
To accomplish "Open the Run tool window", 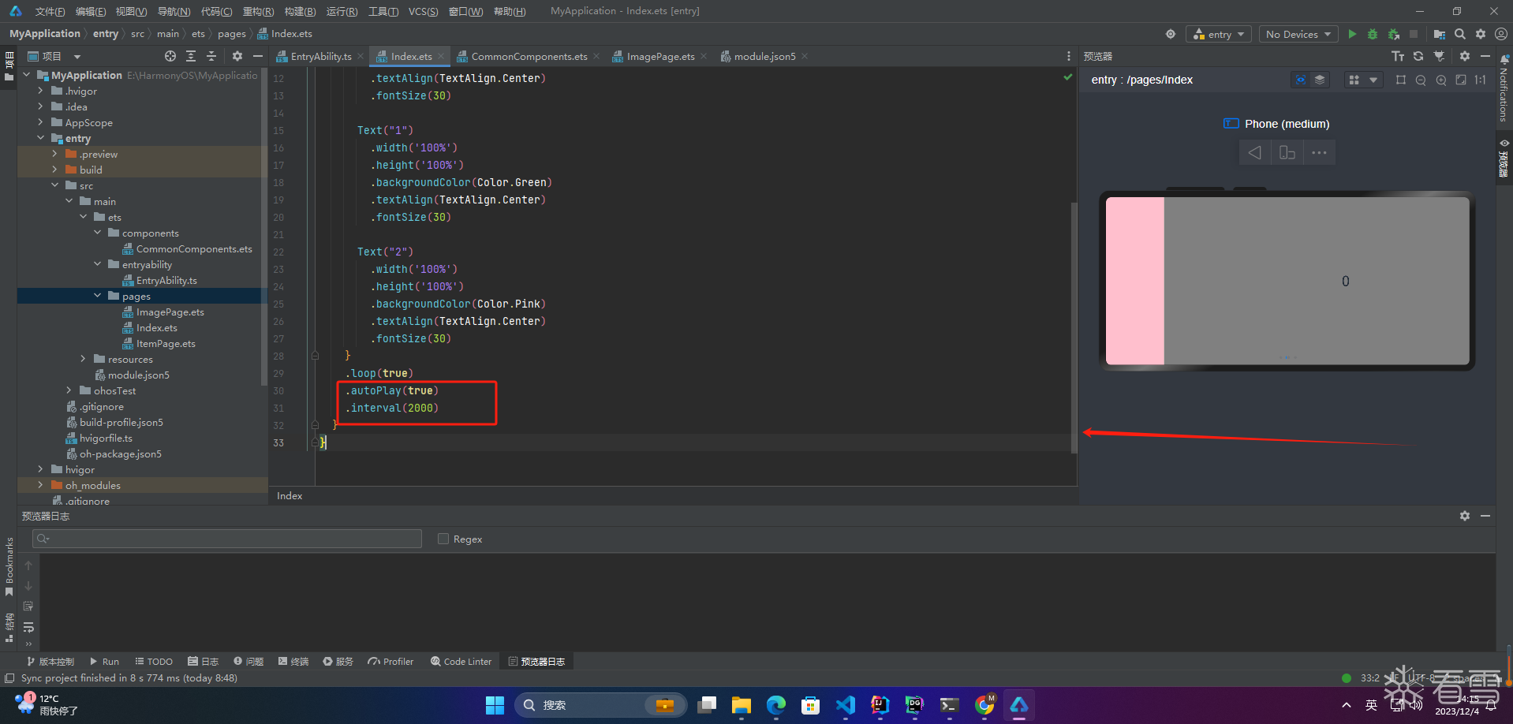I will 104,662.
